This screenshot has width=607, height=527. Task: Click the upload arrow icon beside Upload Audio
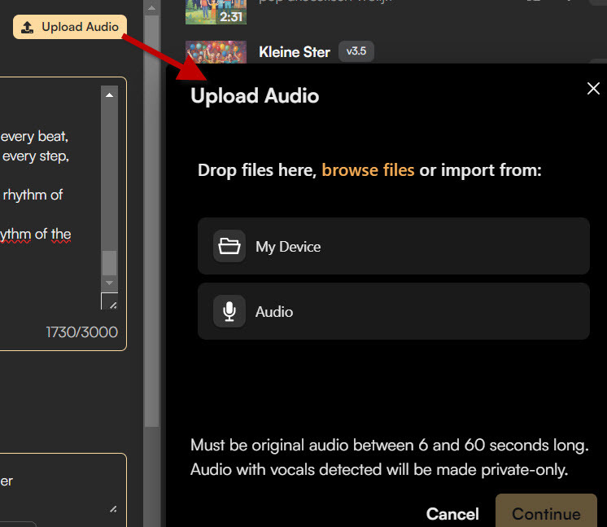click(x=28, y=28)
